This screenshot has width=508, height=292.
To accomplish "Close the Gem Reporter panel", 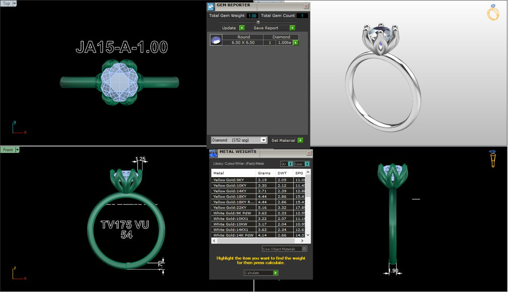I will pyautogui.click(x=306, y=6).
